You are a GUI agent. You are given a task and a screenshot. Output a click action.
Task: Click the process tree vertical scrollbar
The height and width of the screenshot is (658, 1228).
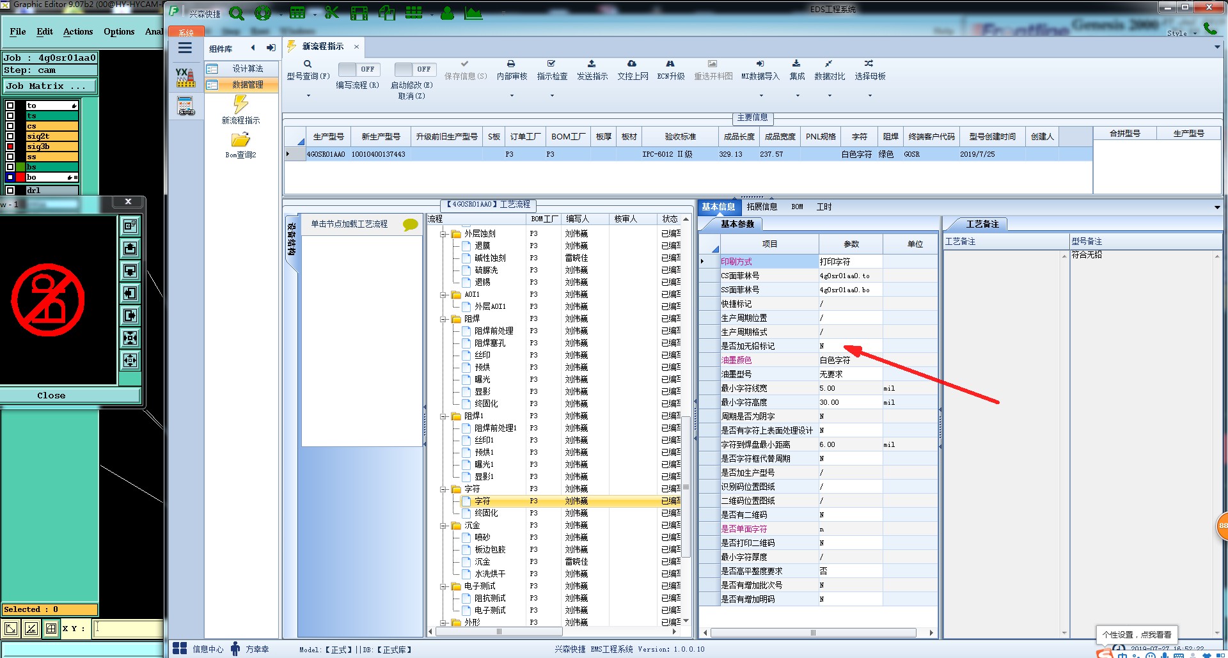click(686, 486)
